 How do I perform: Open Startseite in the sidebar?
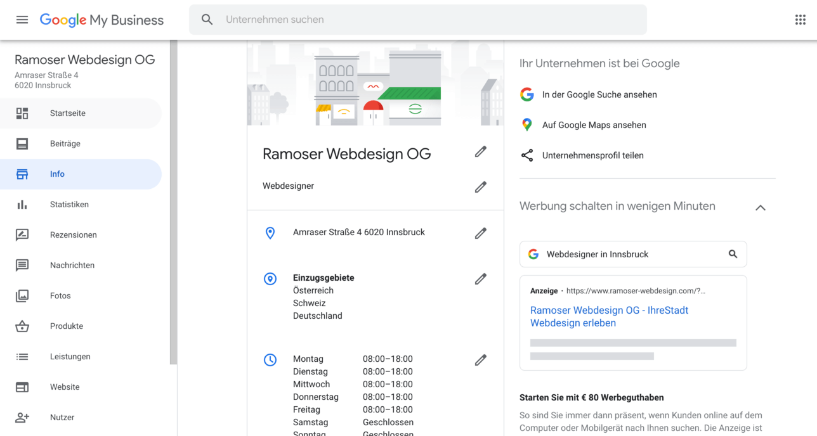pos(81,113)
